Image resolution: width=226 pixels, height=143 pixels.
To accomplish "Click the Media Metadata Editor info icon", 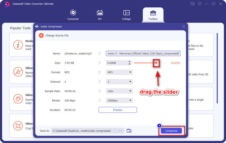I will 18,45.
